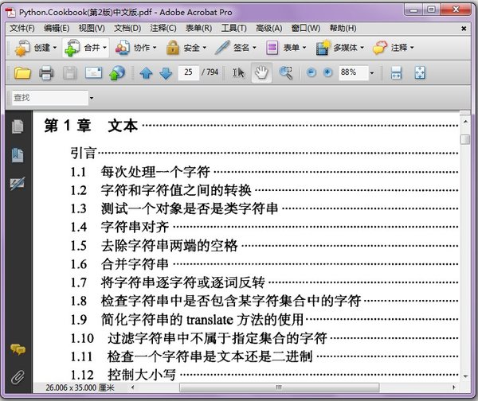478x401 pixels.
Task: Click the entry 1.4 字符串对齐
Action: 119,227
